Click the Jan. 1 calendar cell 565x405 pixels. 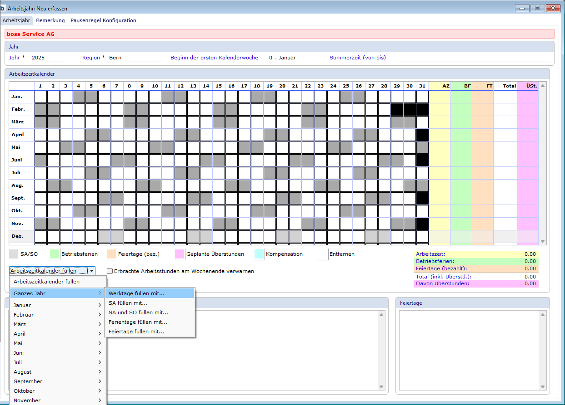[41, 97]
